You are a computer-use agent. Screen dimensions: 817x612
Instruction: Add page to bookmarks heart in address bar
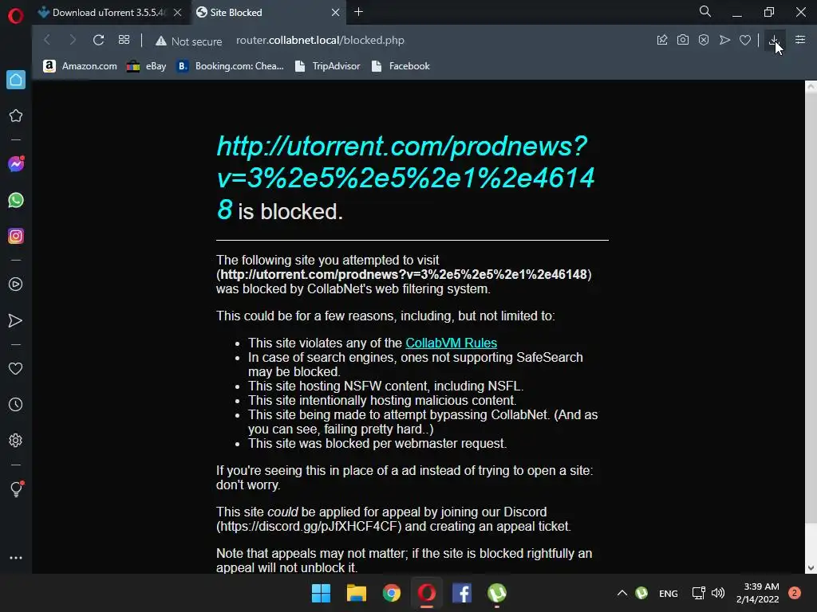pos(745,40)
